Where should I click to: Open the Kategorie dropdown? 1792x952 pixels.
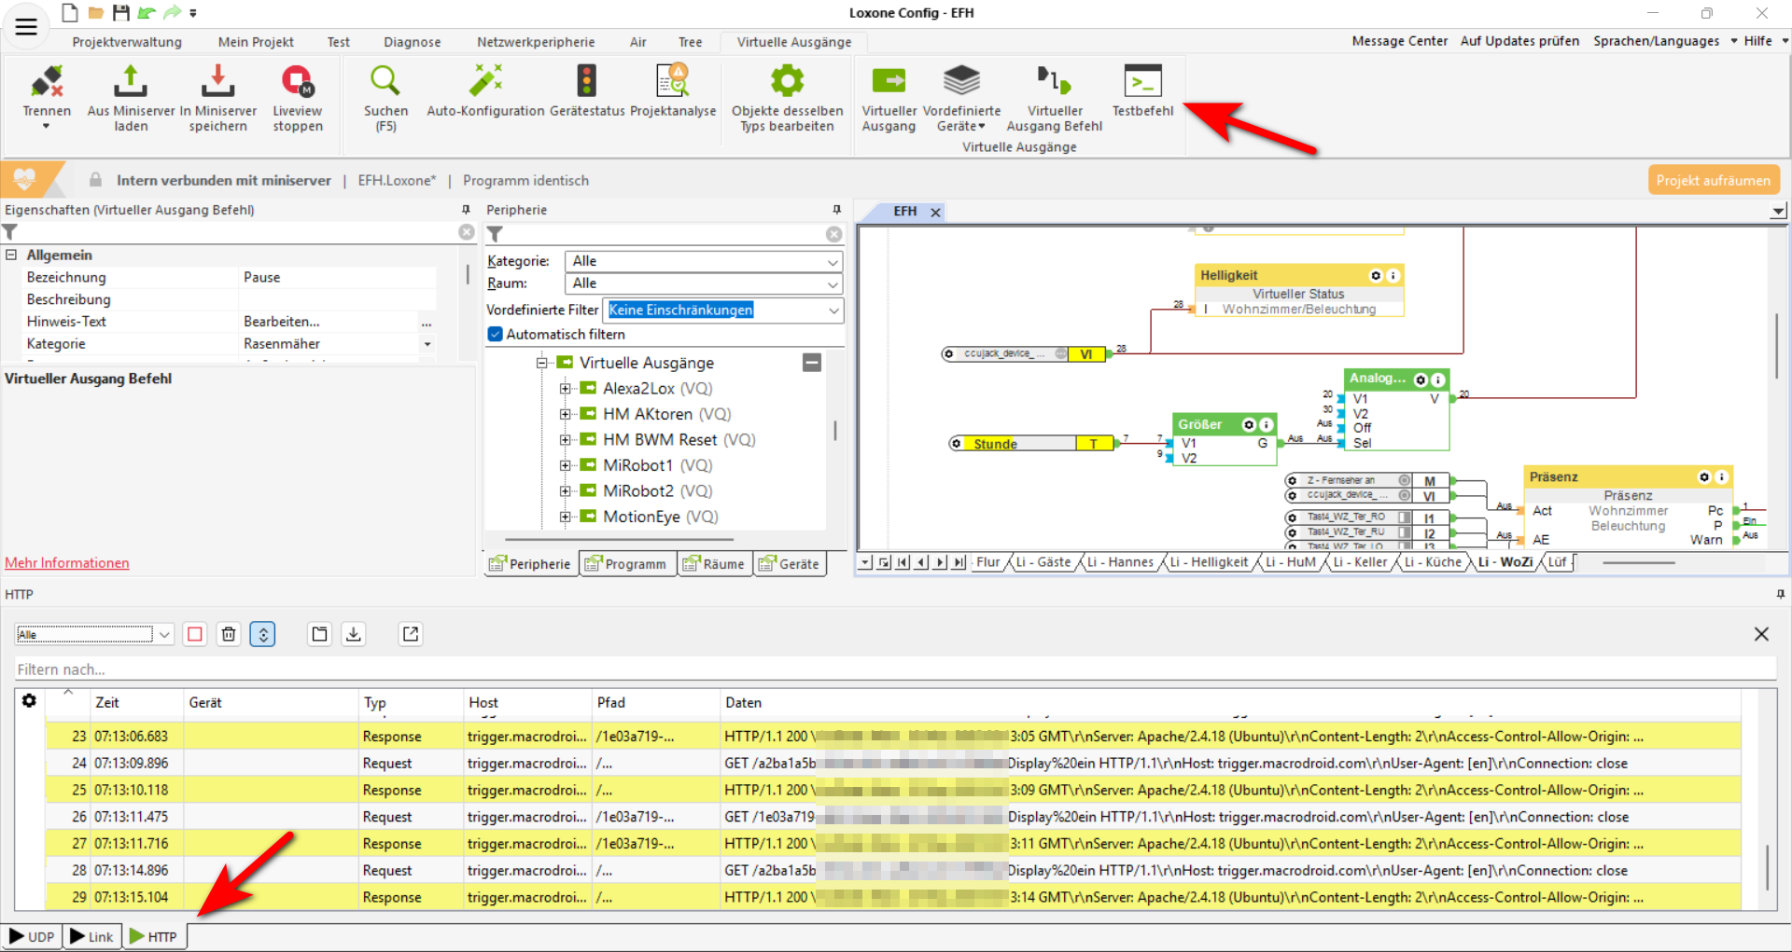704,261
